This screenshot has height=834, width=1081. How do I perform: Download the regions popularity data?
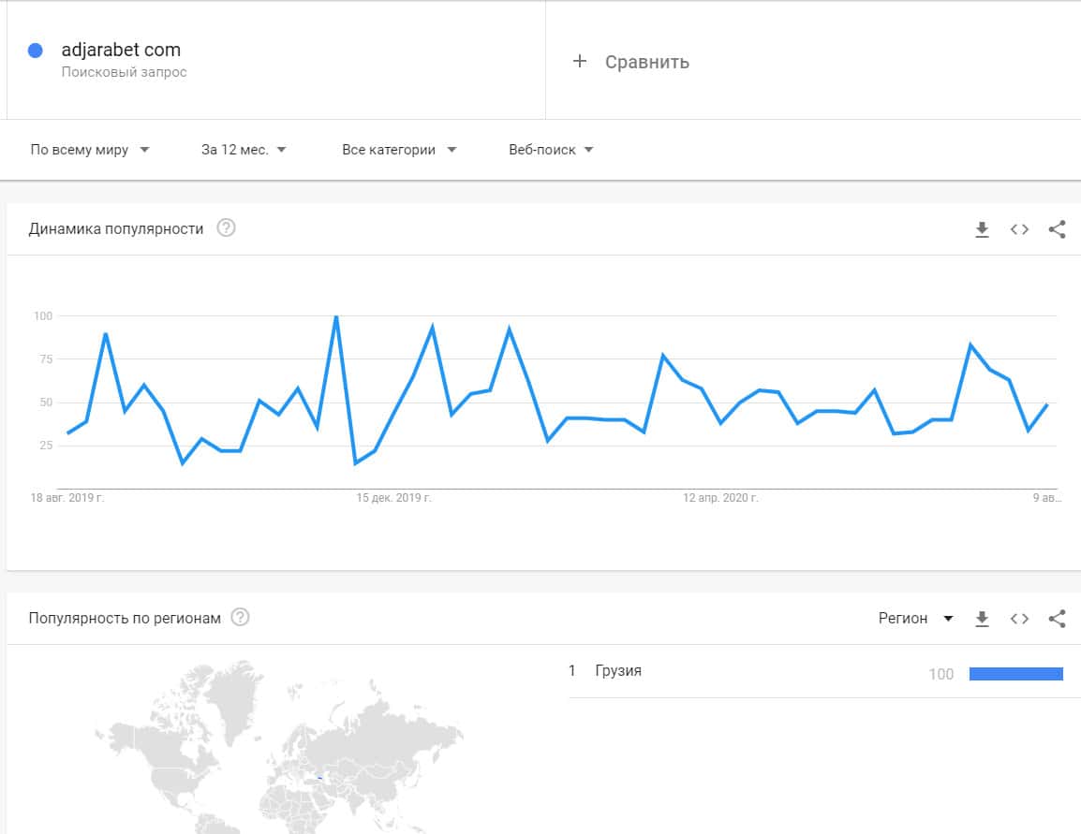tap(982, 619)
